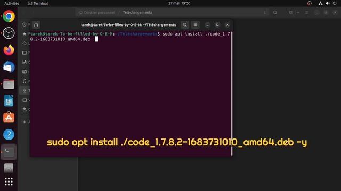Click the screen recording indicator in top bar
This screenshot has width=341, height=191.
309,3
